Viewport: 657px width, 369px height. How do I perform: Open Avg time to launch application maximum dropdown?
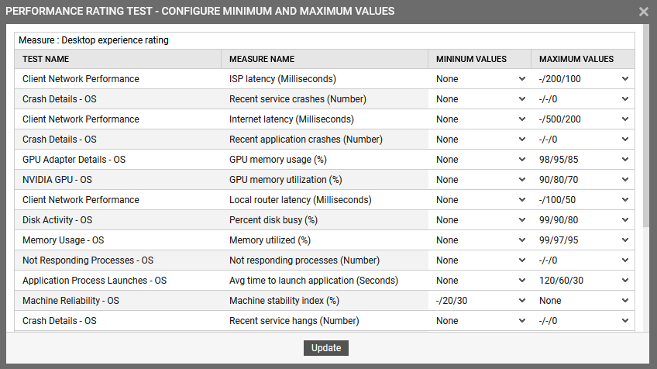point(583,281)
